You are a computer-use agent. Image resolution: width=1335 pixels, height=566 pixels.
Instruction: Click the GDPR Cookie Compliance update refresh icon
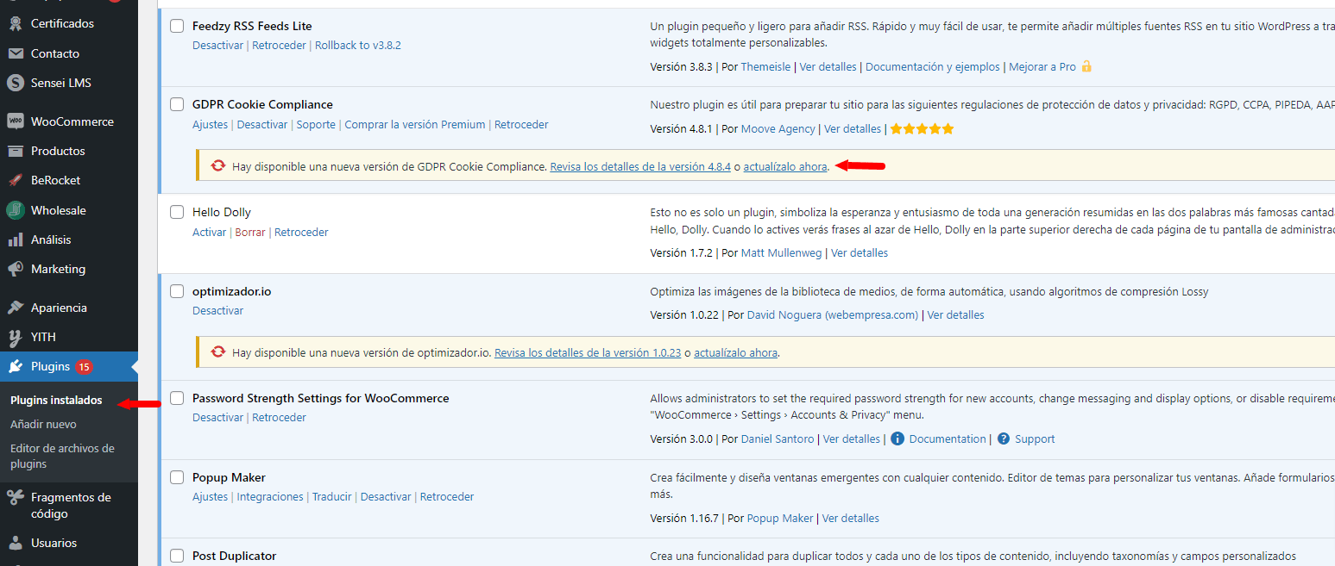pos(218,165)
